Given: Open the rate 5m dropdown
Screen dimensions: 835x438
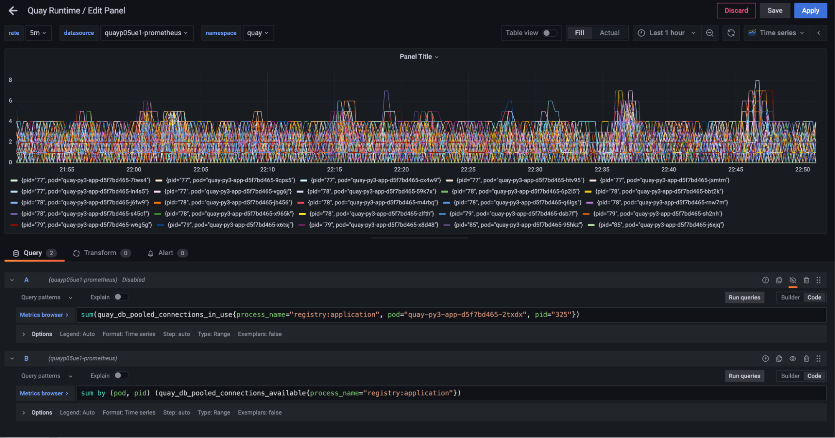Looking at the screenshot, I should [38, 33].
